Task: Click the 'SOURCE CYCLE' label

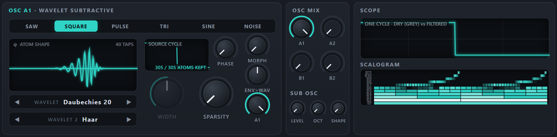Action: pyautogui.click(x=165, y=44)
